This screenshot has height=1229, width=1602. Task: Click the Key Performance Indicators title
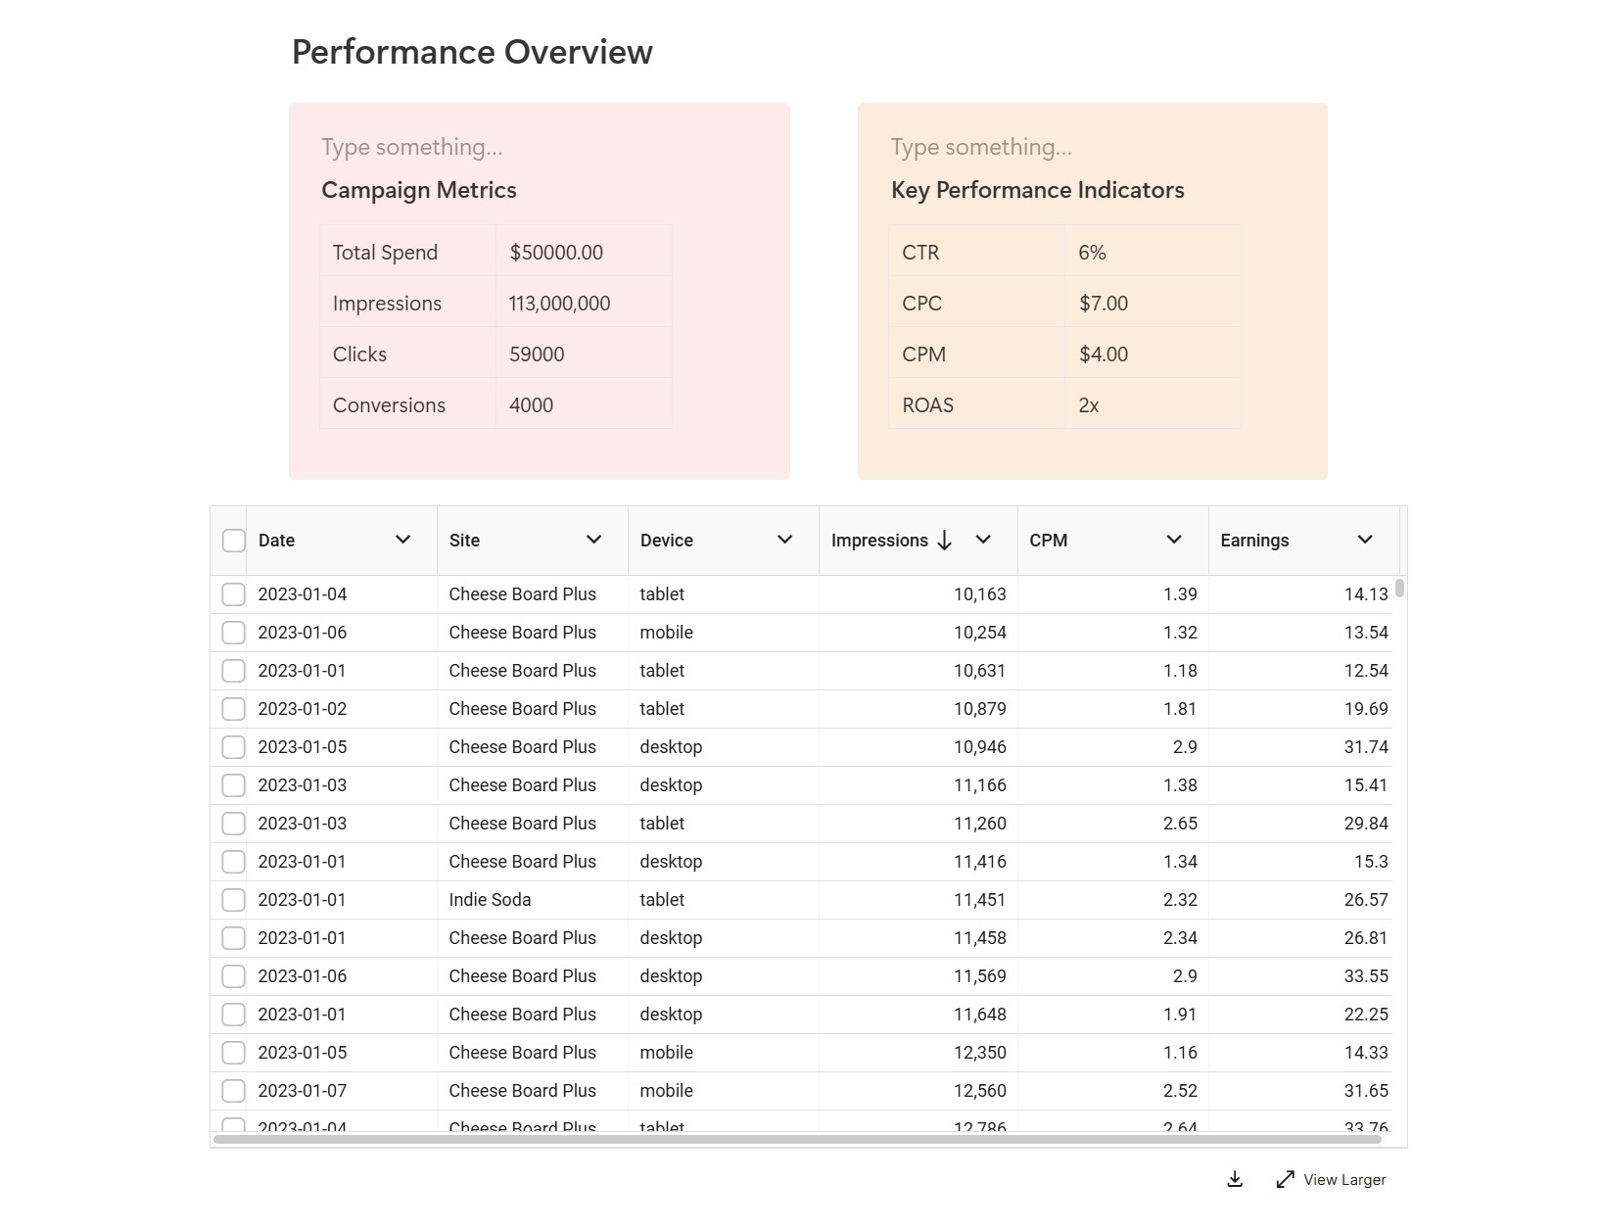(1037, 190)
